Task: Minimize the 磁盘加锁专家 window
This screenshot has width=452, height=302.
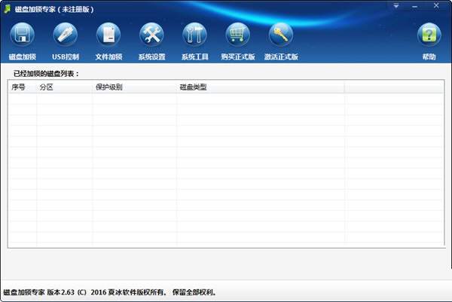Action: [x=414, y=6]
